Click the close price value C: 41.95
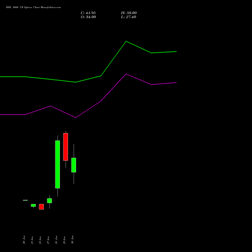 pyautogui.click(x=88, y=13)
